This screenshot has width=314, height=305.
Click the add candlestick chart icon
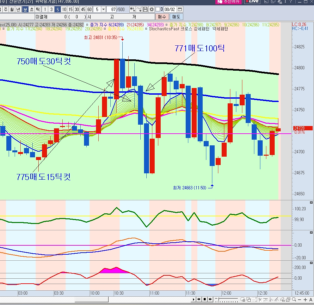point(132,9)
